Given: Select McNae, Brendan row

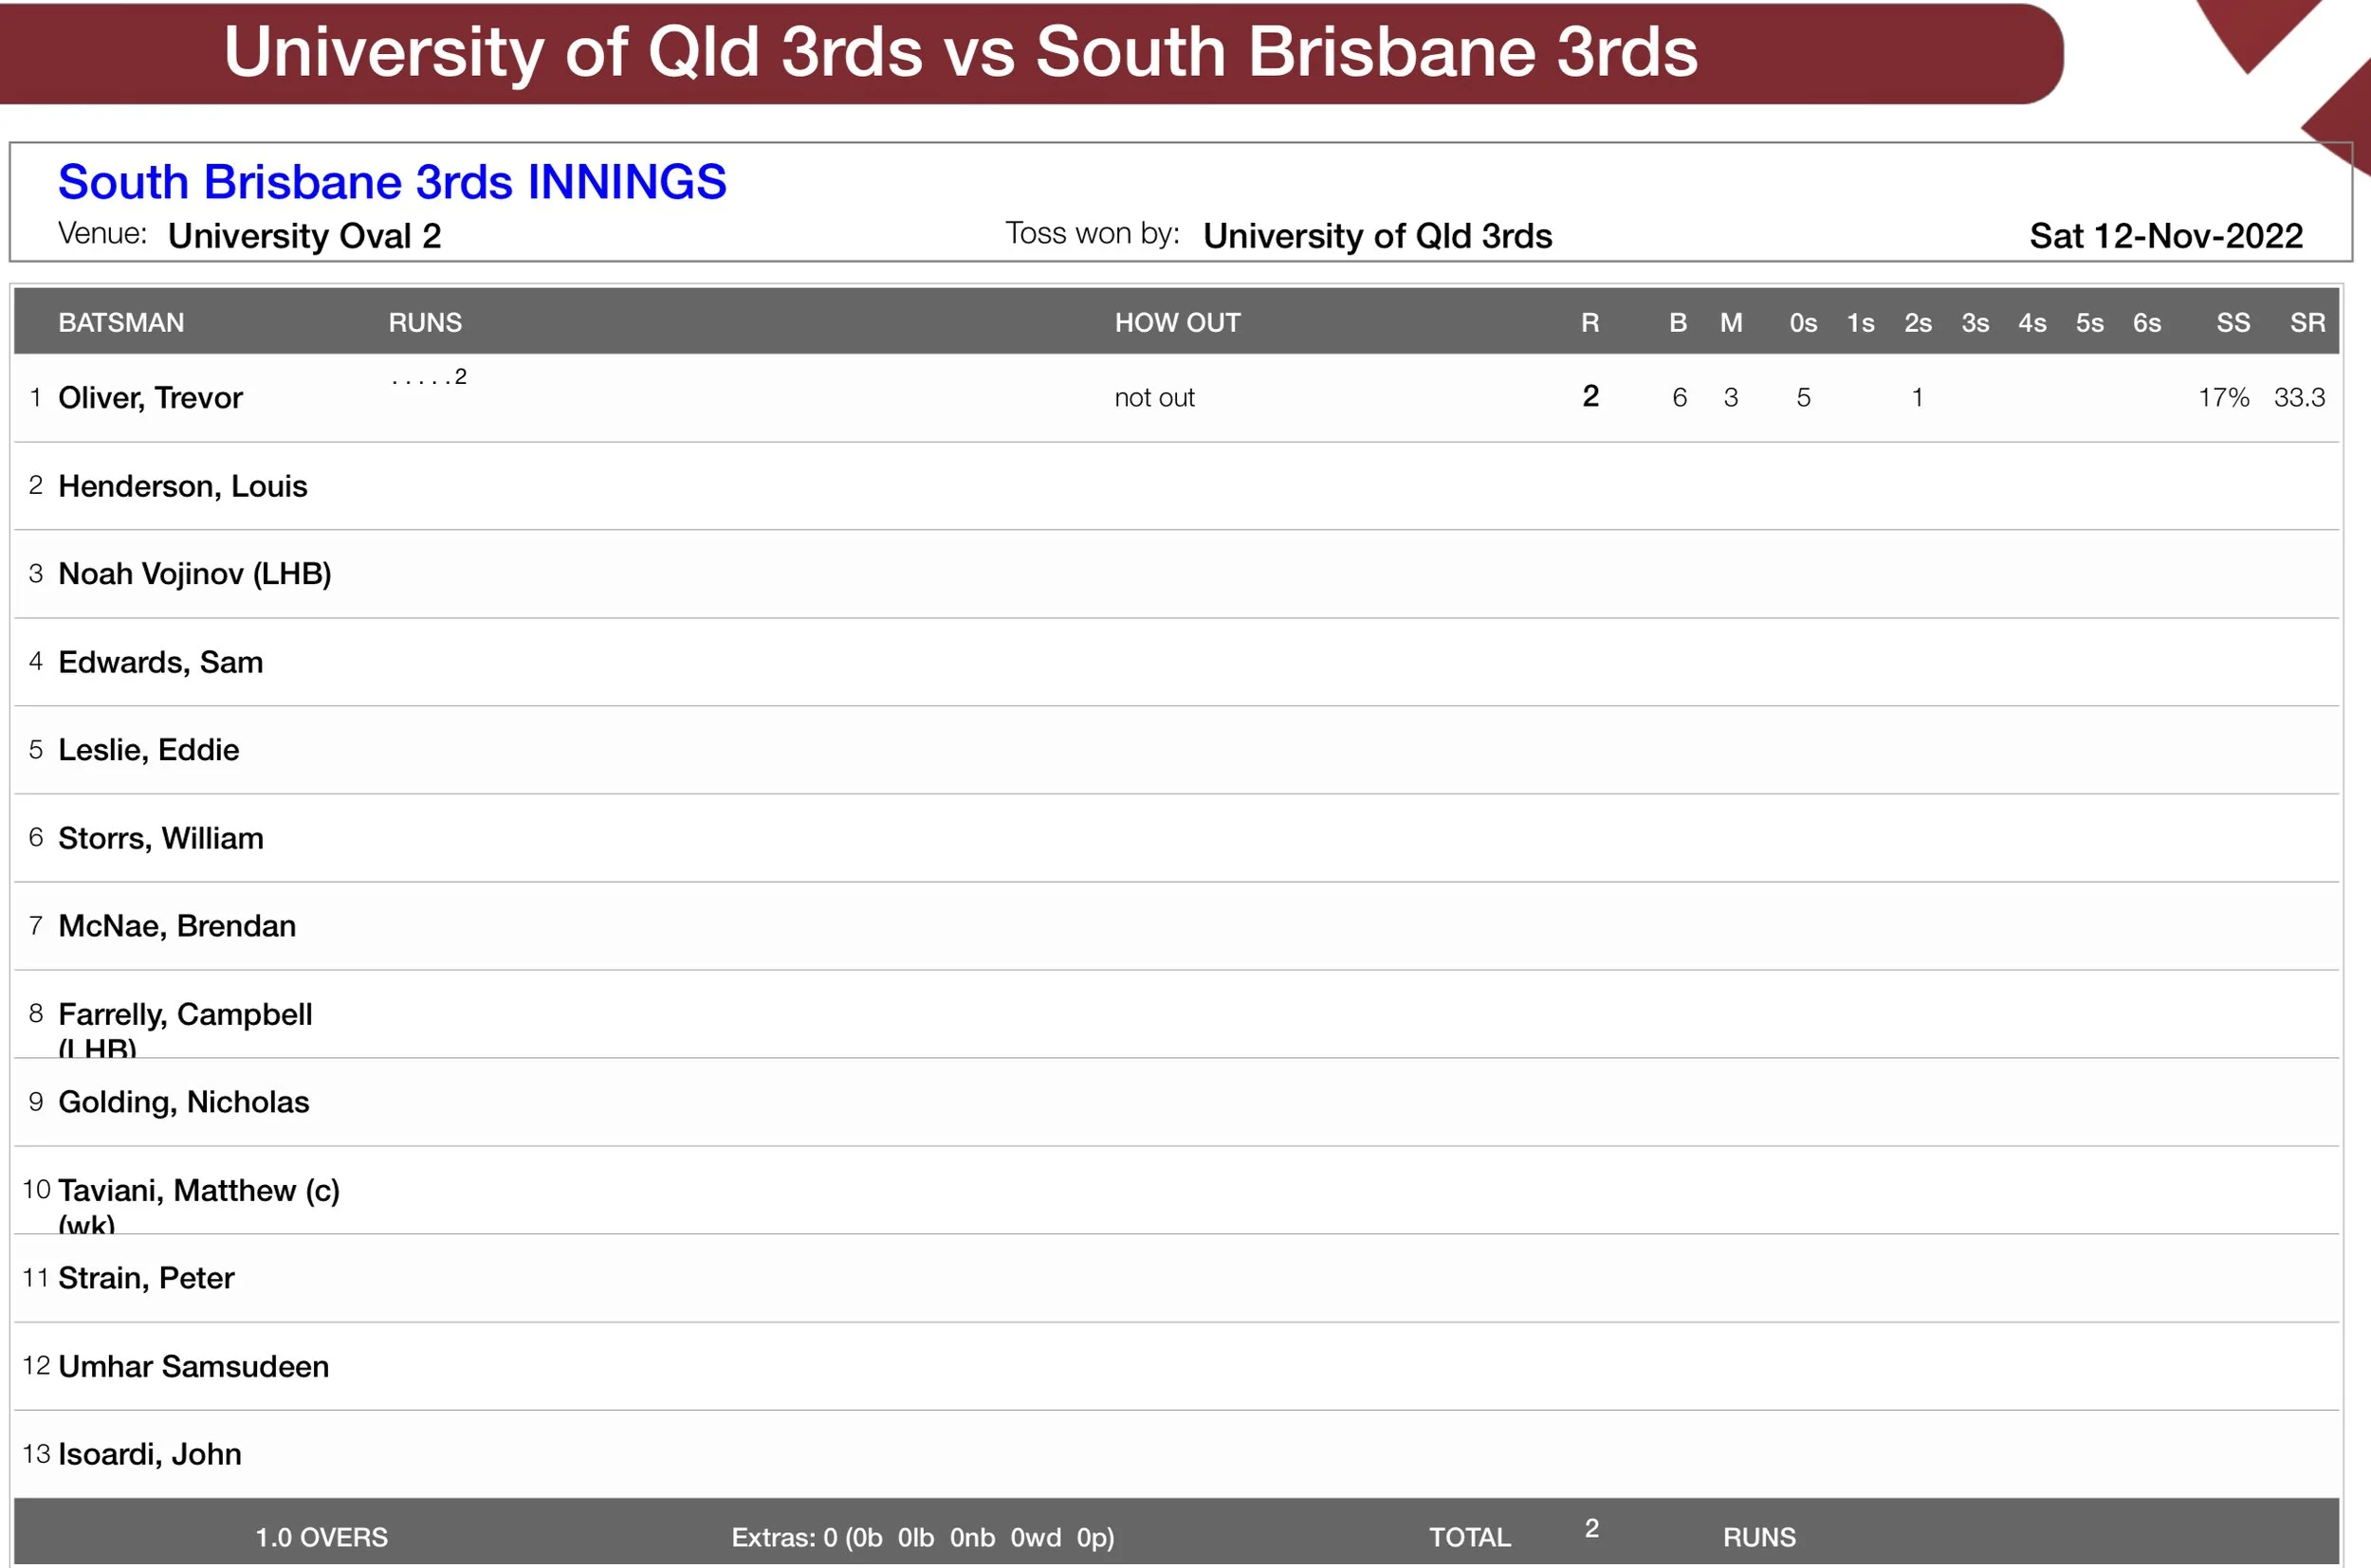Looking at the screenshot, I should (x=176, y=926).
